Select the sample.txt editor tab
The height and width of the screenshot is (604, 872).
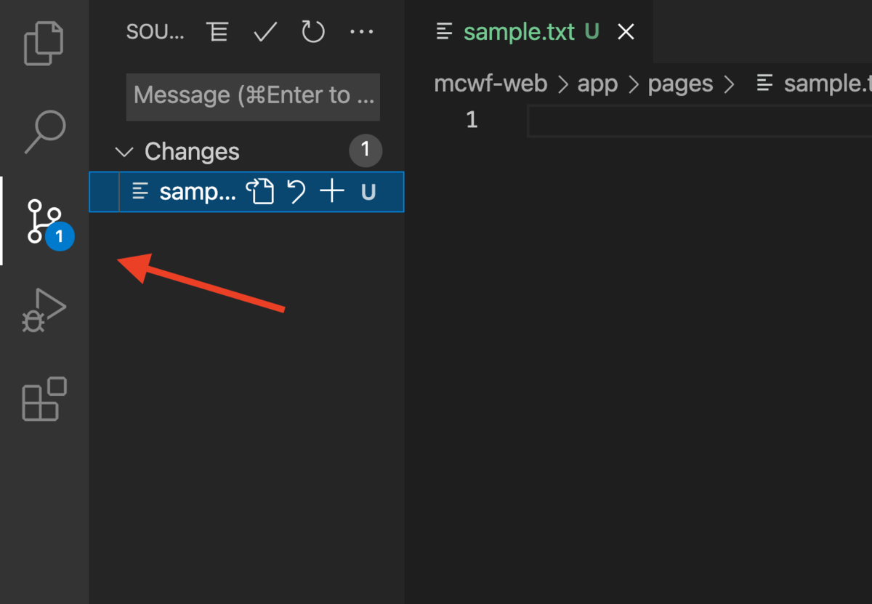pos(519,32)
